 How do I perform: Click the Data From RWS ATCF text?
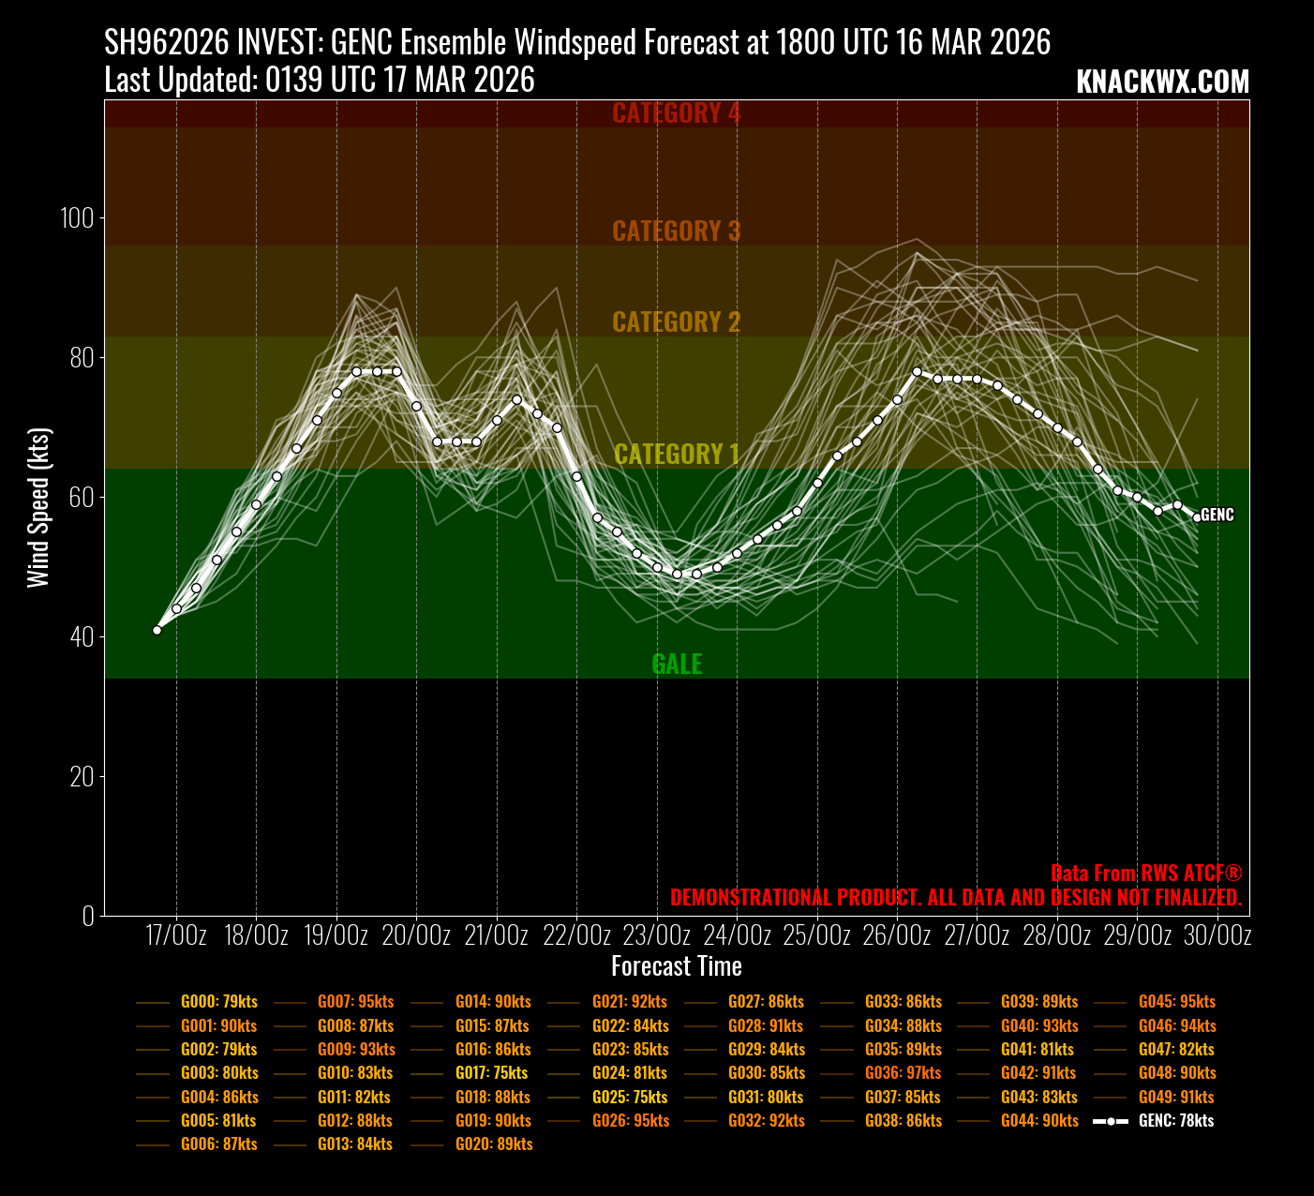click(1145, 874)
